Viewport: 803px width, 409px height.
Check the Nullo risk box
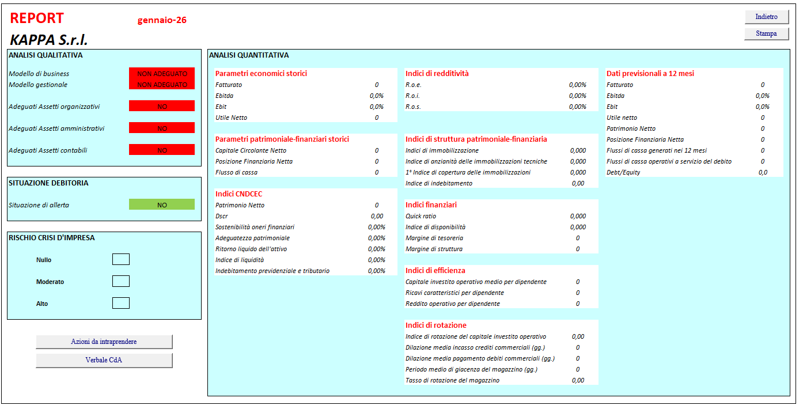121,259
